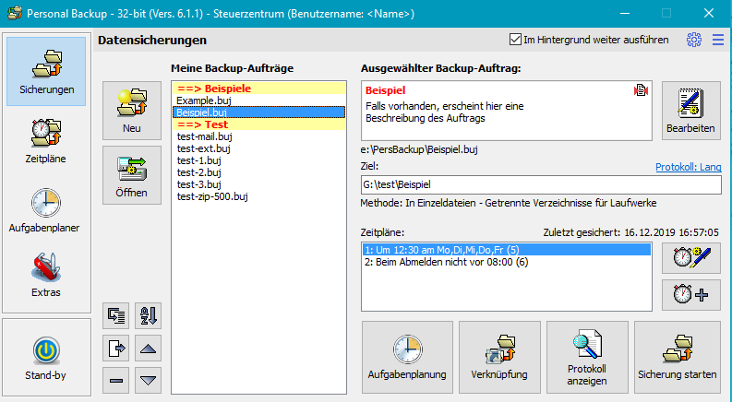Select test-mail.buj in task list
Viewport: 732px width, 402px height.
(x=259, y=136)
